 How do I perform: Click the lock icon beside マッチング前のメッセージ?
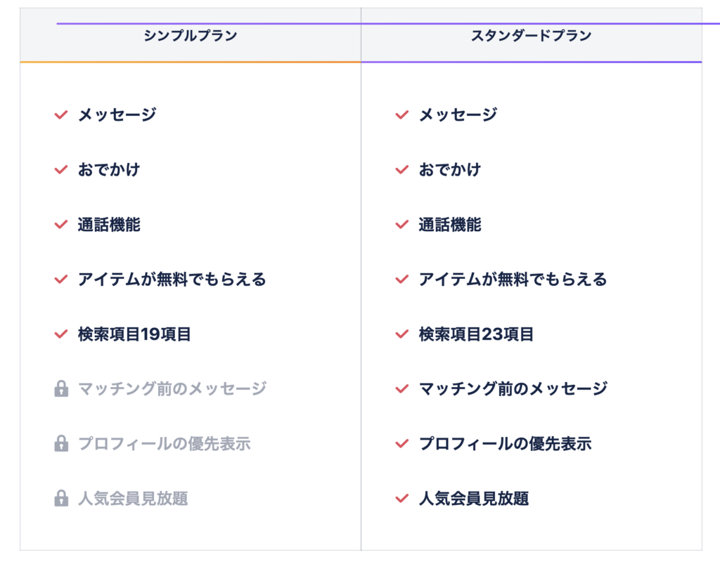(61, 388)
